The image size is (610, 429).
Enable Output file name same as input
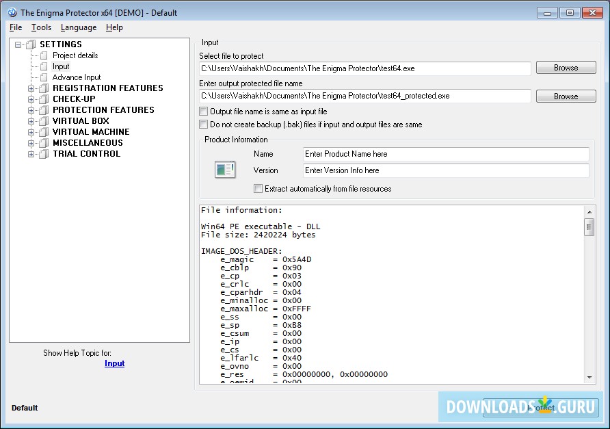(x=203, y=111)
